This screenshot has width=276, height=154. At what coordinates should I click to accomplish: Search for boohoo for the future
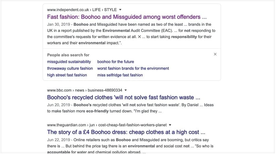[115, 62]
